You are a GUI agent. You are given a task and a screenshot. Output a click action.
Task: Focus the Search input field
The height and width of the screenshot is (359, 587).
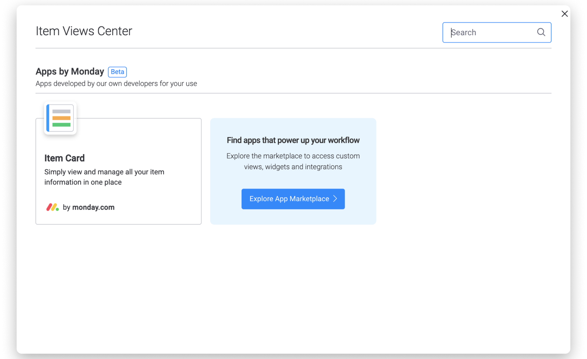pos(496,32)
